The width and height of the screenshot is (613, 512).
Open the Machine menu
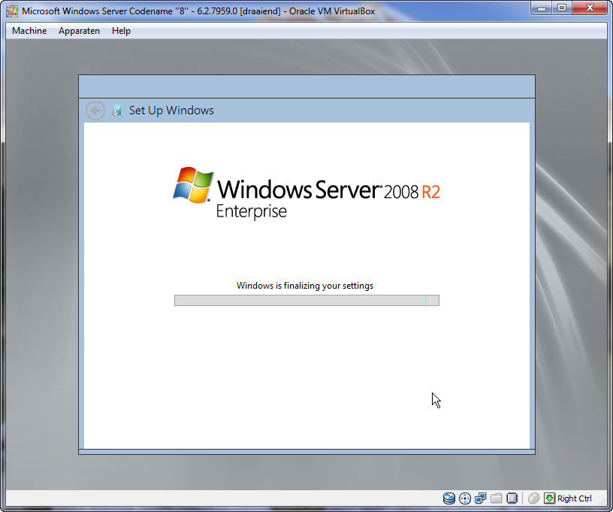29,31
